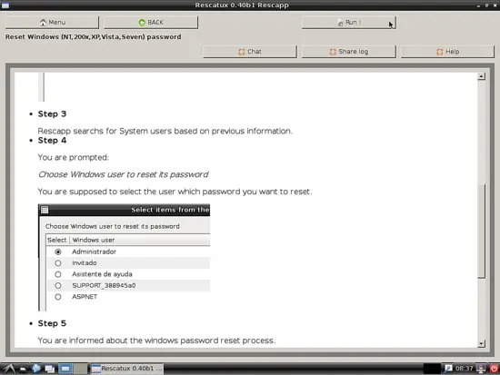Click the 'You are prompted:' text
Screen dimensions: 500x375
pyautogui.click(x=74, y=157)
